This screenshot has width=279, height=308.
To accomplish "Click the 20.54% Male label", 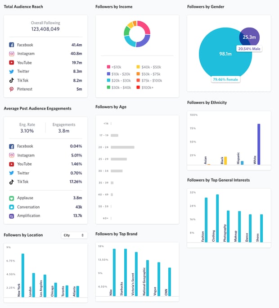I will click(249, 49).
